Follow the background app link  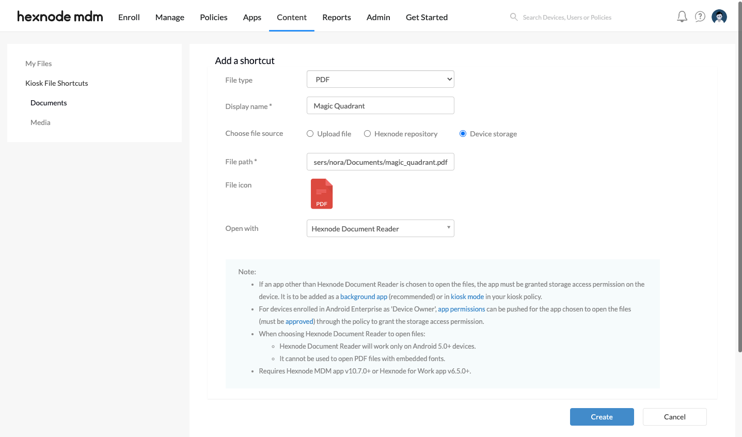tap(364, 296)
